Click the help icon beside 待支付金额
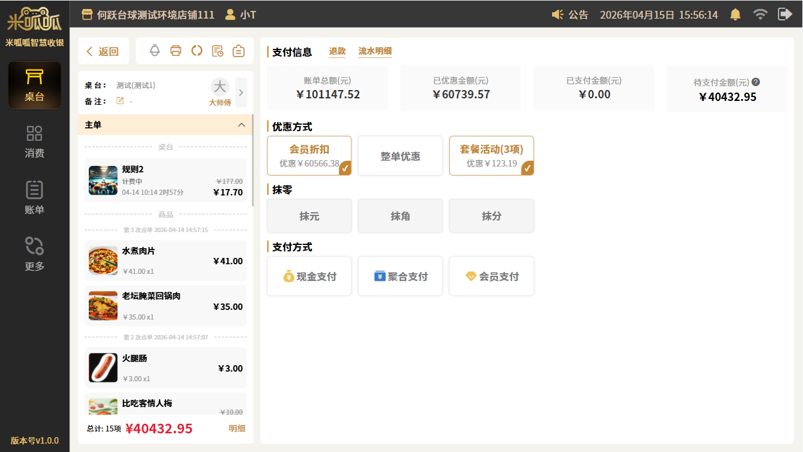The image size is (803, 452). pyautogui.click(x=756, y=82)
